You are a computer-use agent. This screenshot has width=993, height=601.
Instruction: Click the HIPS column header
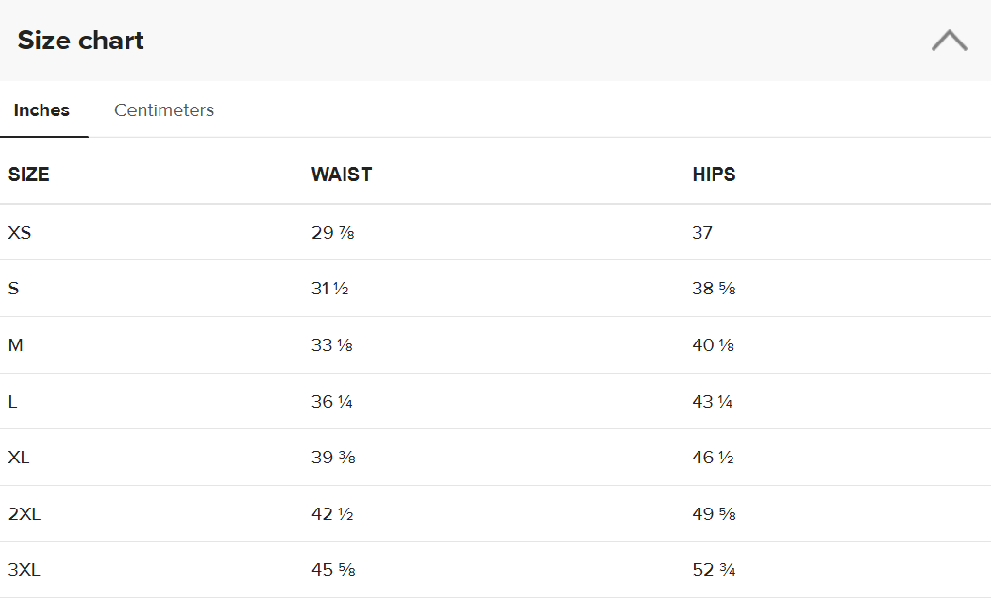coord(714,175)
